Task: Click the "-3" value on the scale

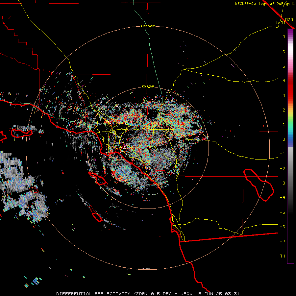Action: coord(283,183)
